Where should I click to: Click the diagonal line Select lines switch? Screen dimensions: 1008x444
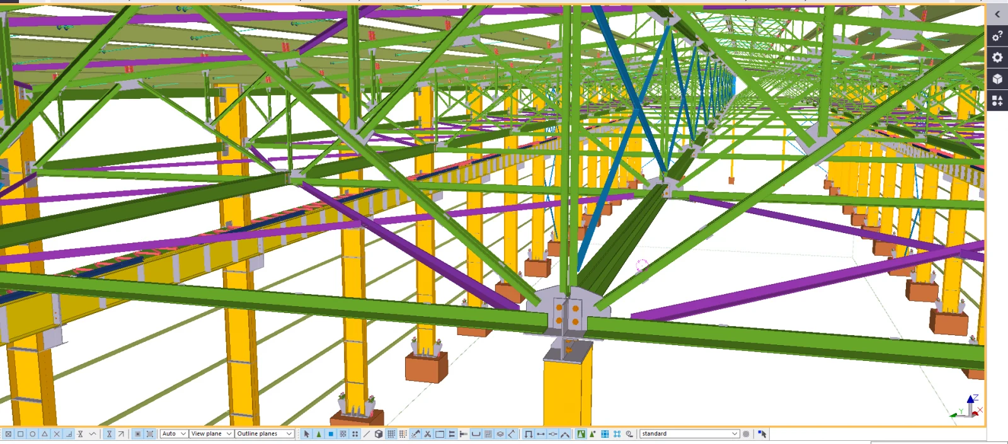[x=367, y=434]
